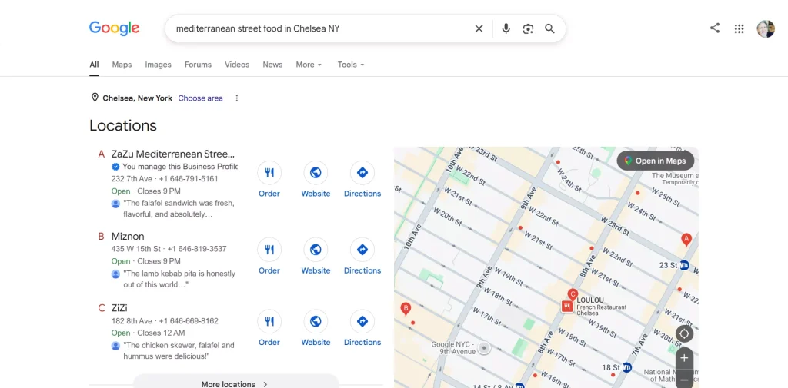Click the my-location target button on map
This screenshot has width=788, height=388.
tap(684, 333)
